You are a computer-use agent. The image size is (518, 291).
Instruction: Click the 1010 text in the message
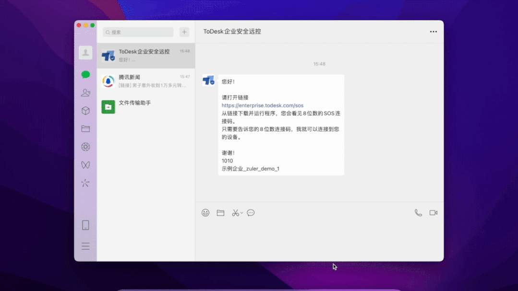click(x=227, y=161)
